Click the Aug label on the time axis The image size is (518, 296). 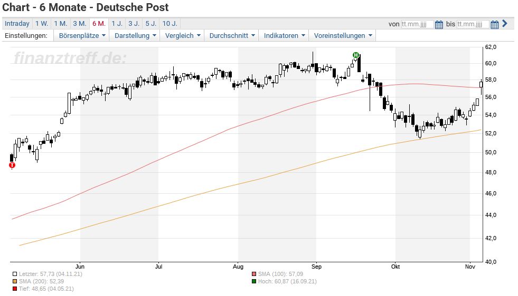(238, 267)
